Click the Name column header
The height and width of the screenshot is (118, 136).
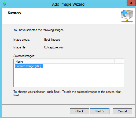coord(64,62)
